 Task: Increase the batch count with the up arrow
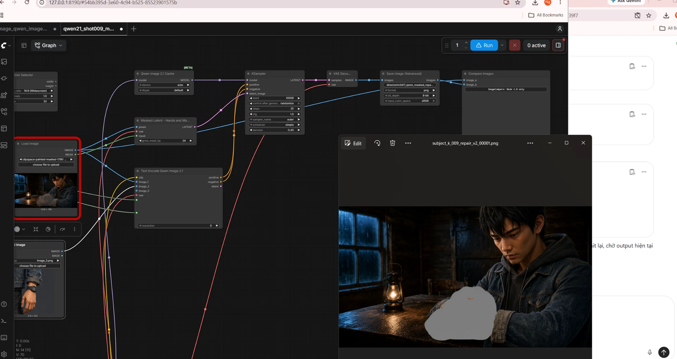coord(466,43)
